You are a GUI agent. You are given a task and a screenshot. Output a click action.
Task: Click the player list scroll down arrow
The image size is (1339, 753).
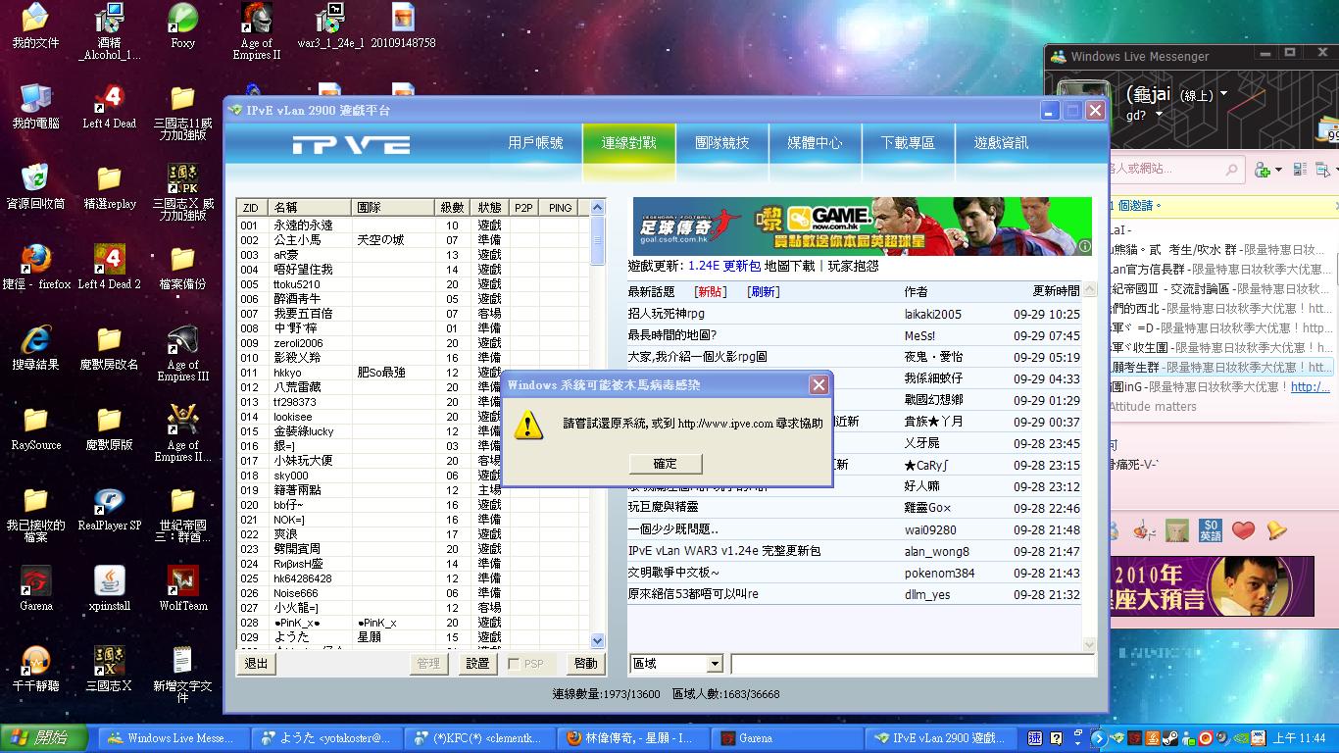[598, 640]
